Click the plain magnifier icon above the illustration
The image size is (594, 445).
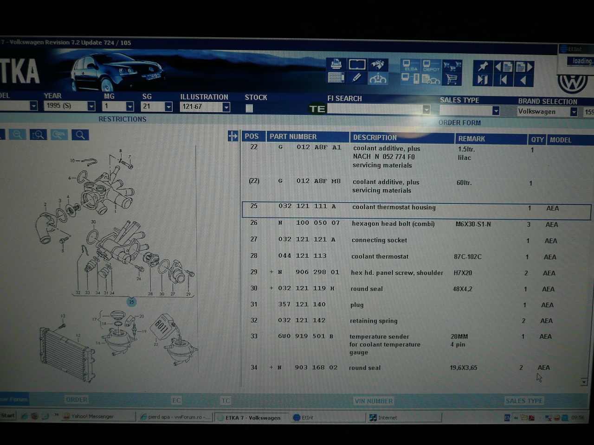coord(80,135)
